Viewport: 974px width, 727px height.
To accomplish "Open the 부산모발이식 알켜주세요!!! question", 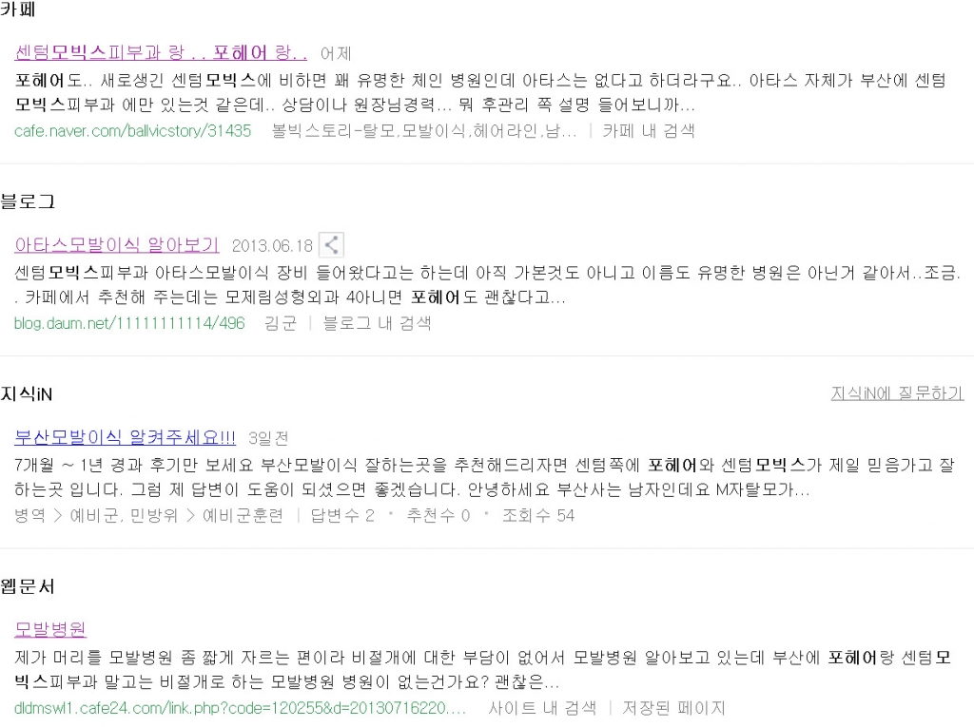I will click(125, 438).
